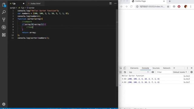
Task: Click the 'Hello! Sorter function' console message
Action: point(133,76)
